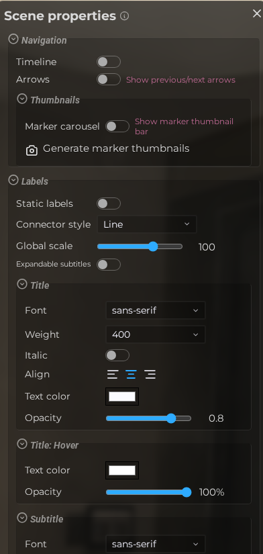Click the Connector style label
This screenshot has width=263, height=554.
pos(53,225)
